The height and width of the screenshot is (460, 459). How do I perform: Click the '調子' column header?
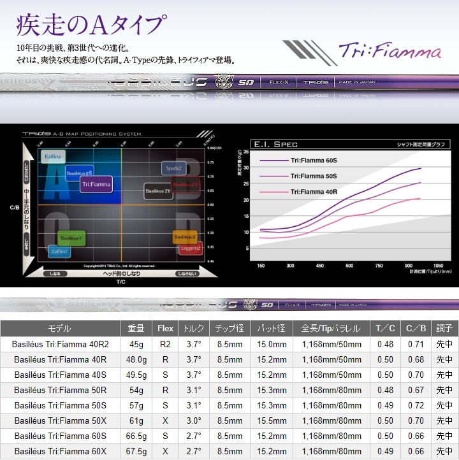click(x=444, y=328)
